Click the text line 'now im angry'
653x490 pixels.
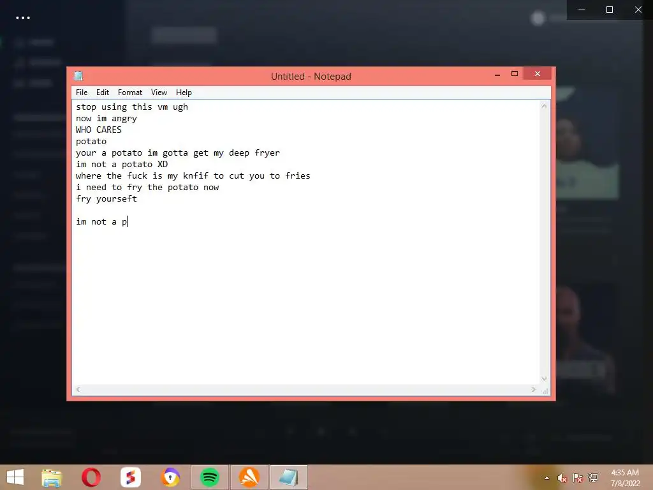106,119
